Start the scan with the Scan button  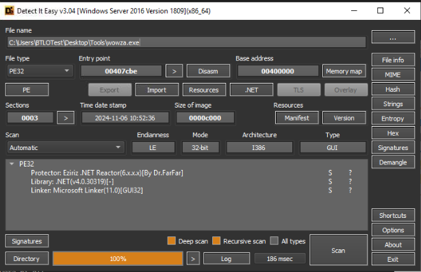[338, 250]
